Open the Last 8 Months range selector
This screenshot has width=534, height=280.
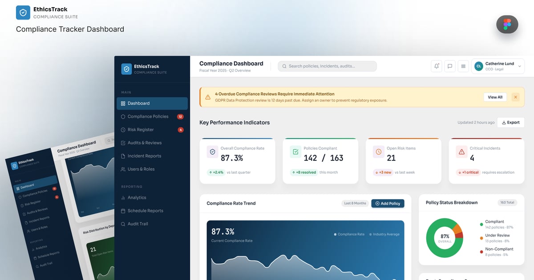tap(355, 203)
